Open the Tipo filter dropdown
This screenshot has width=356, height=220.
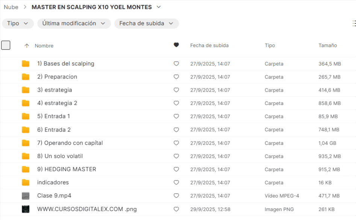(x=18, y=23)
